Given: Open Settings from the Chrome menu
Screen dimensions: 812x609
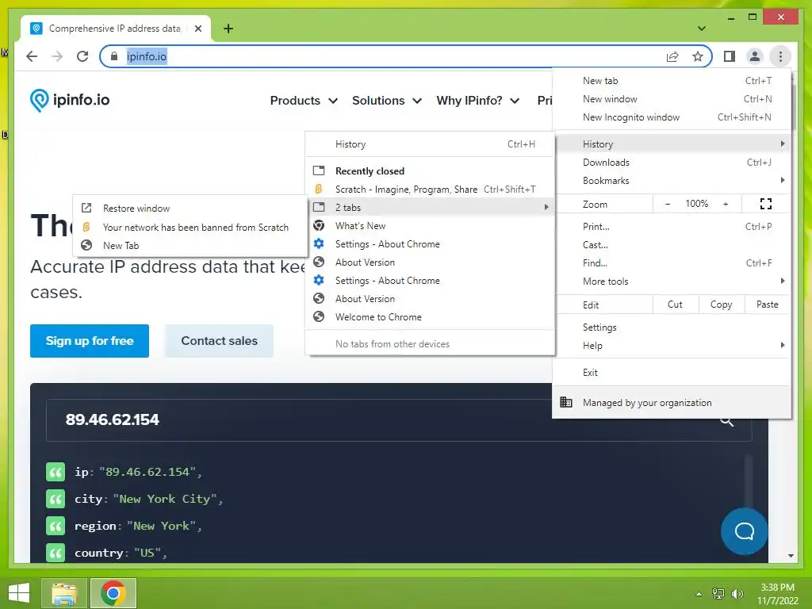Looking at the screenshot, I should (672, 327).
